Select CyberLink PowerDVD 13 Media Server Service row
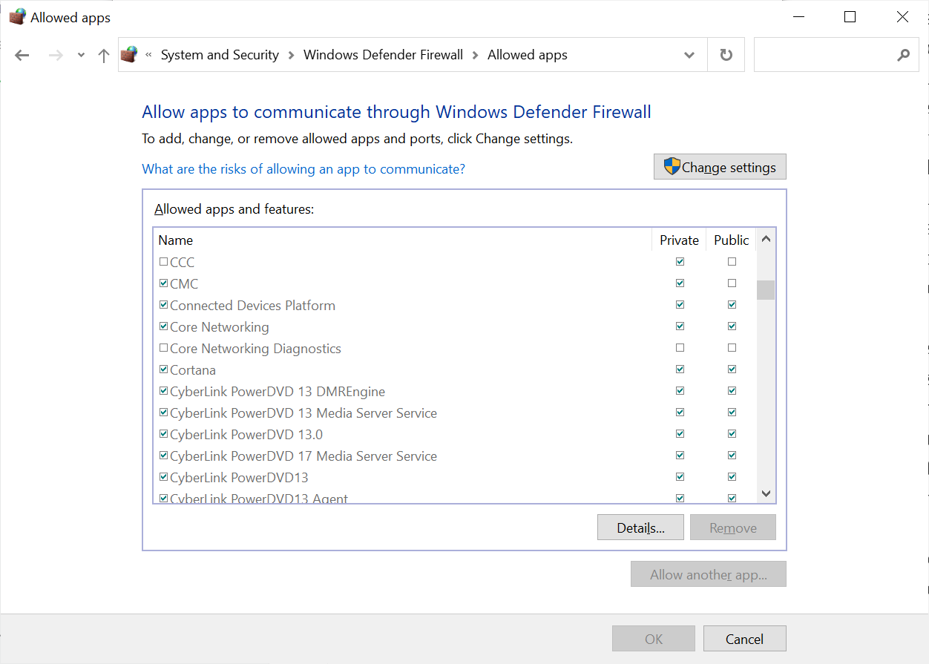 click(x=455, y=413)
